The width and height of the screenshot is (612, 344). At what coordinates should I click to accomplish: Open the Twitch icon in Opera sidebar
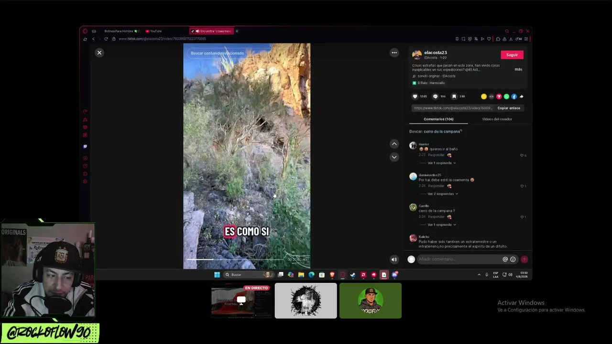(85, 146)
